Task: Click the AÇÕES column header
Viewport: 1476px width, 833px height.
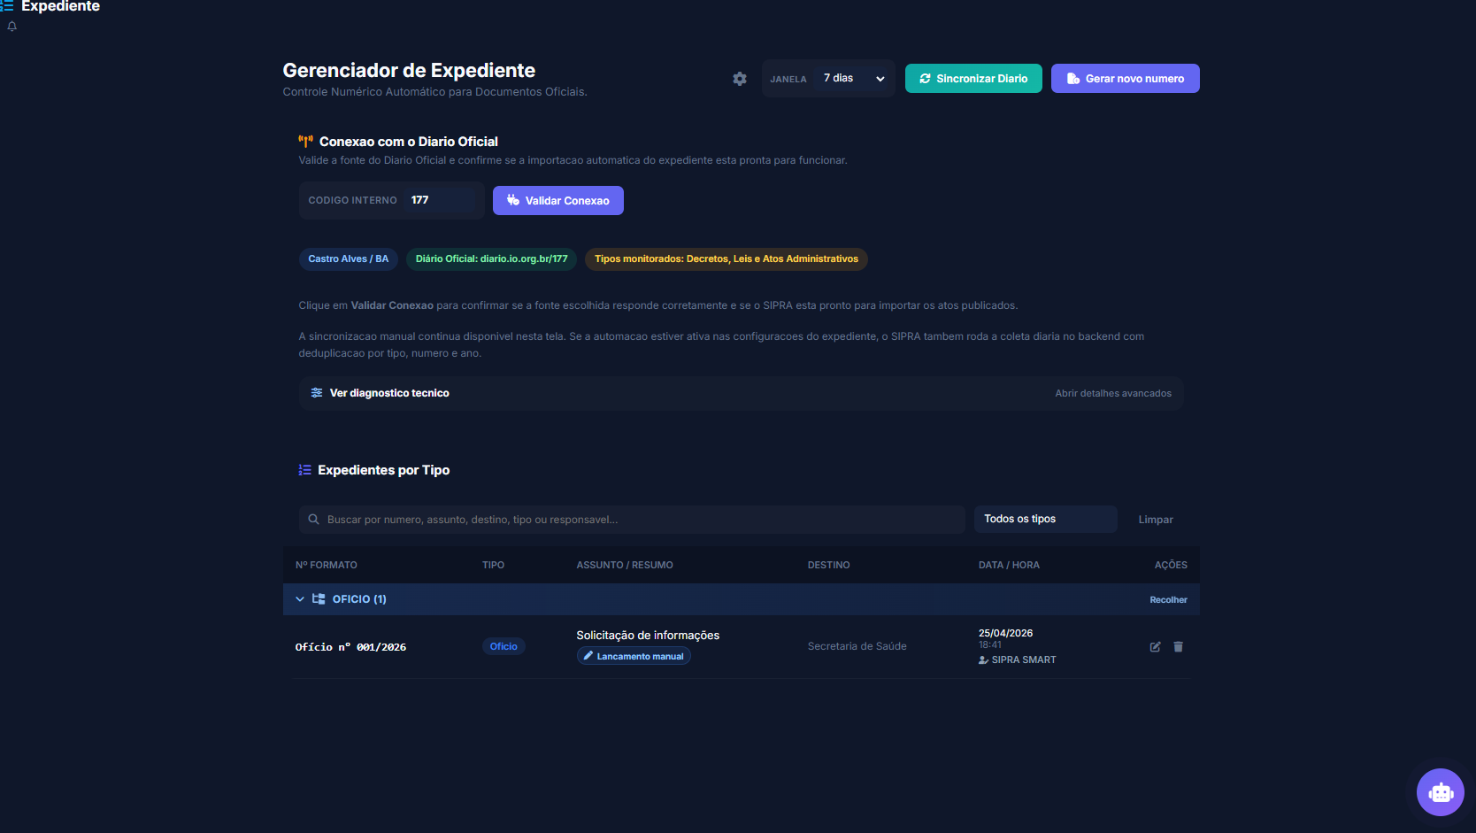Action: (1171, 565)
